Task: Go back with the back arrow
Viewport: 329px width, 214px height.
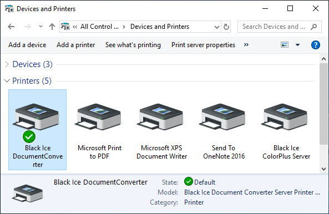Action: (x=11, y=27)
